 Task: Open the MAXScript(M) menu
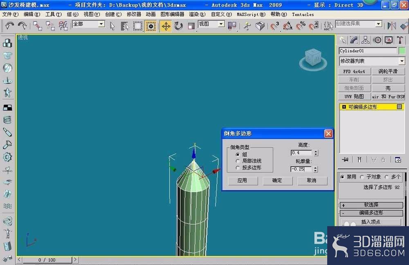251,14
